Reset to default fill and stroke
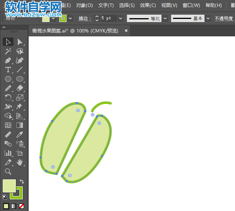 (5, 197)
